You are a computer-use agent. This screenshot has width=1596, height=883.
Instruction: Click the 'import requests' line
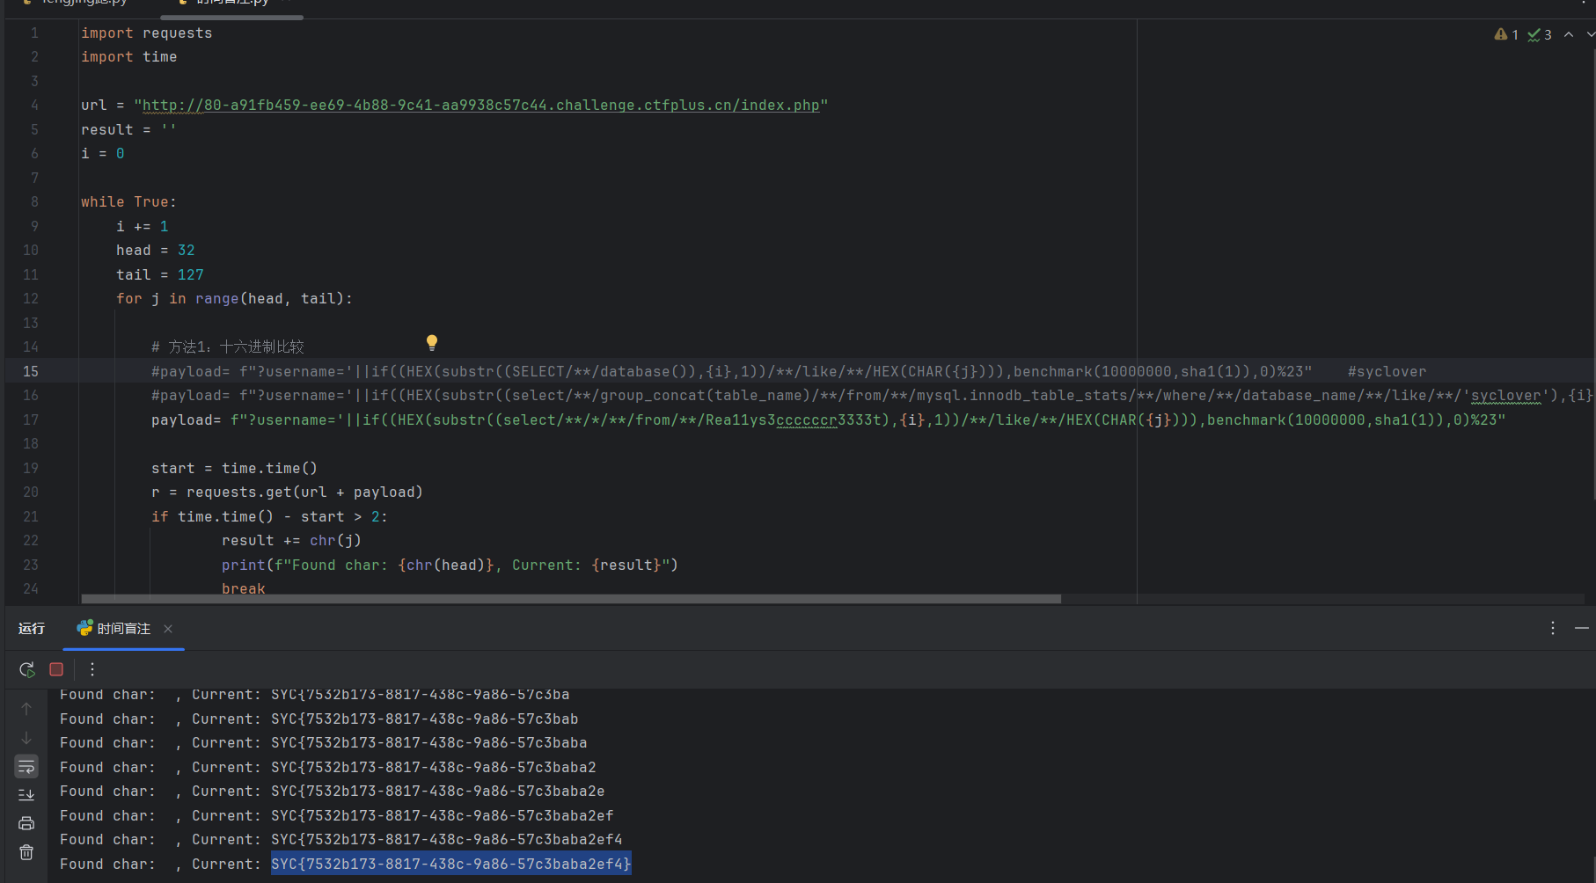pyautogui.click(x=147, y=33)
